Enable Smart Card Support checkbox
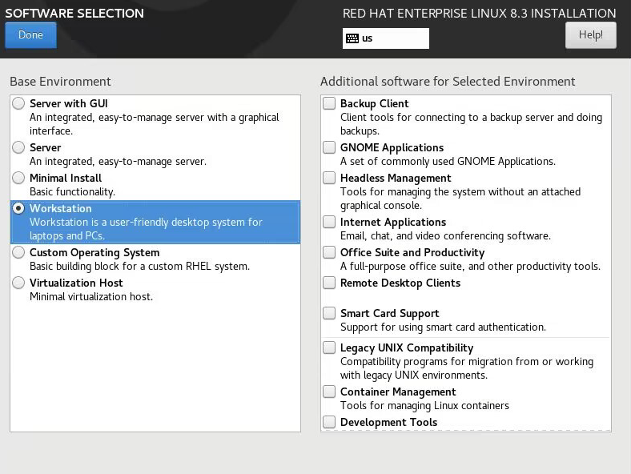 [329, 313]
